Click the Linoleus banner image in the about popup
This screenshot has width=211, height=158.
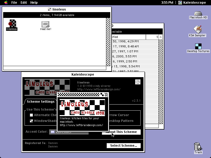(82, 107)
